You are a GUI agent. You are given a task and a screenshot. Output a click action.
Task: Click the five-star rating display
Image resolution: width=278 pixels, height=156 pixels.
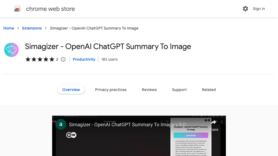click(40, 59)
